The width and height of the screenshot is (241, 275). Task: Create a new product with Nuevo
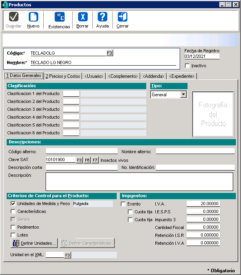coord(33,20)
